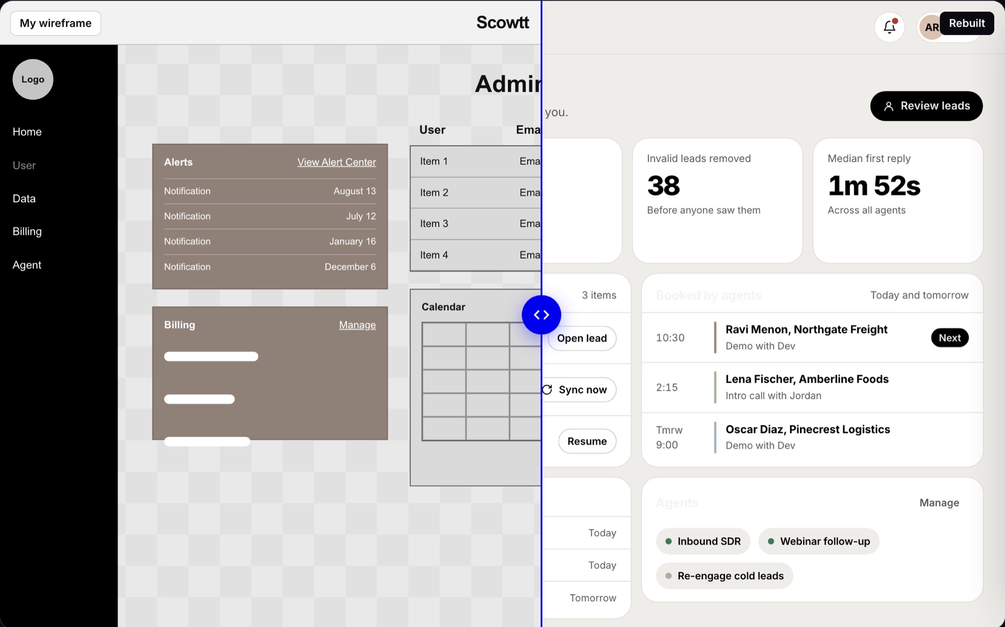Viewport: 1005px width, 627px height.
Task: Click the July 12 notification row
Action: click(270, 217)
